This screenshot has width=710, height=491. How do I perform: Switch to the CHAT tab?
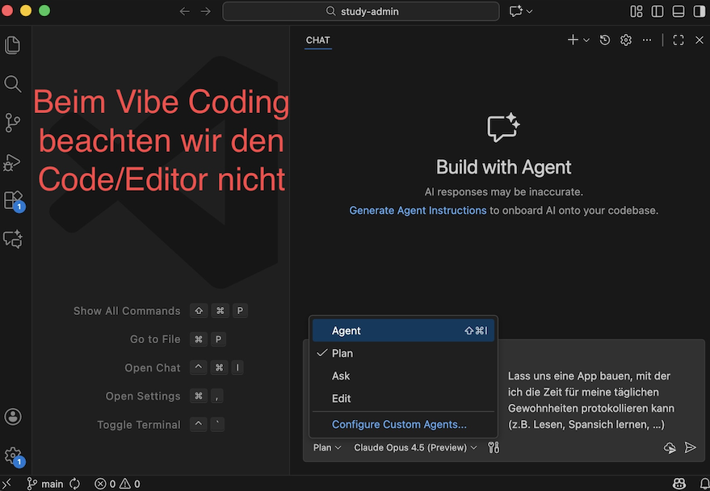pos(317,40)
